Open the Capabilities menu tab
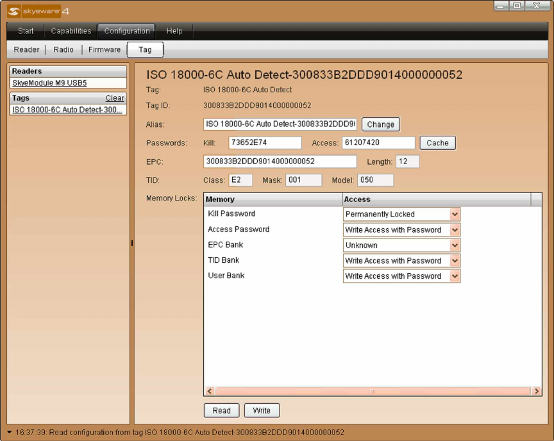This screenshot has height=441, width=554. [71, 31]
